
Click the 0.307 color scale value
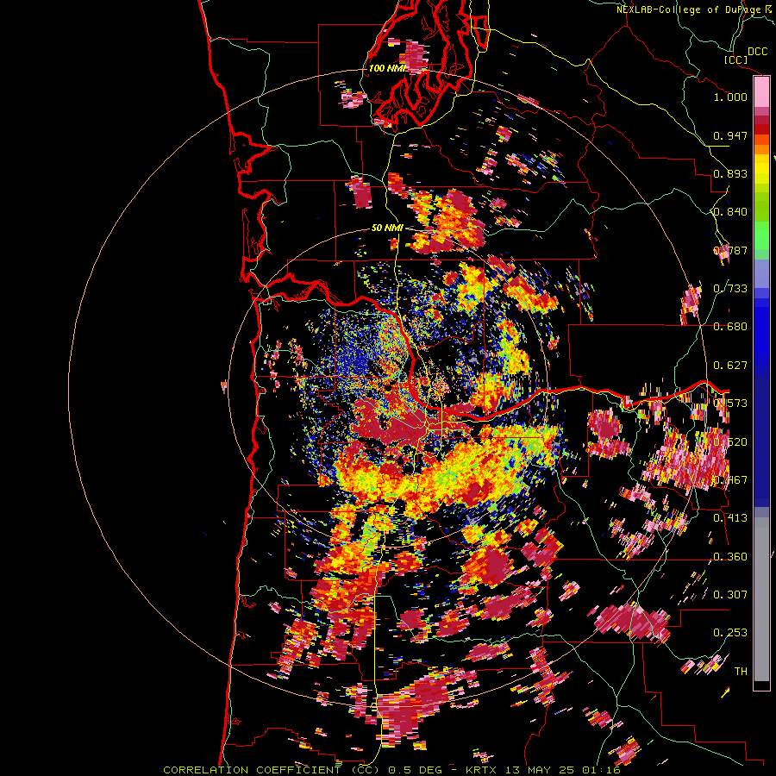click(730, 595)
